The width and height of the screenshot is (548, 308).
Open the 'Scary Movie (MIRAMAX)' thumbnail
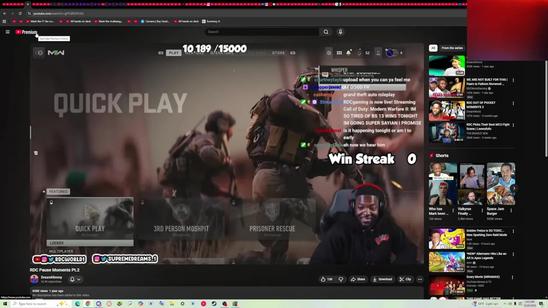(x=447, y=285)
